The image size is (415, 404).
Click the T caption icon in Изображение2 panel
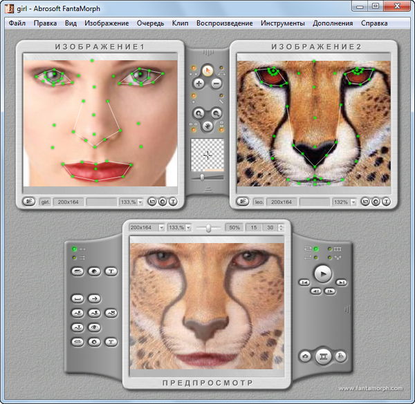point(386,202)
